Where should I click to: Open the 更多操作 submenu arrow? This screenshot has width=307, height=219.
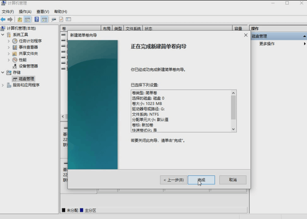point(305,44)
